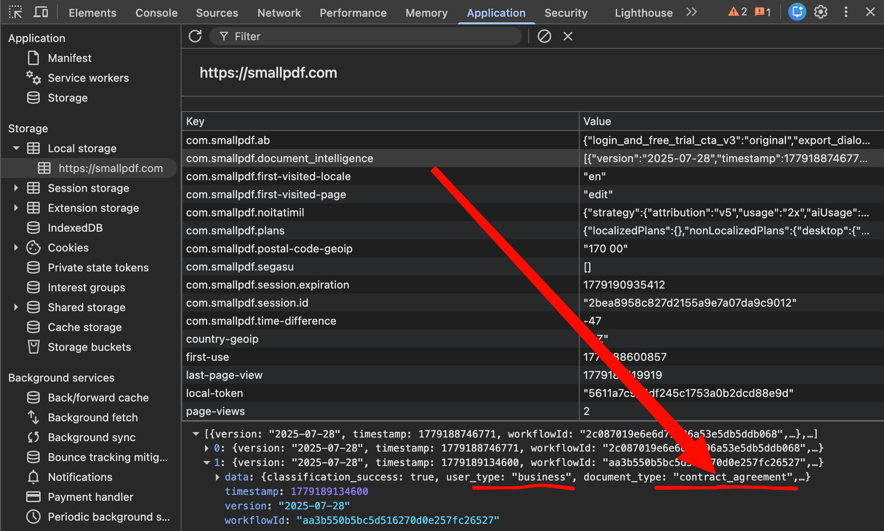Screen dimensions: 884x531
Task: Open the customize DevTools three-dot menu
Action: pos(846,12)
